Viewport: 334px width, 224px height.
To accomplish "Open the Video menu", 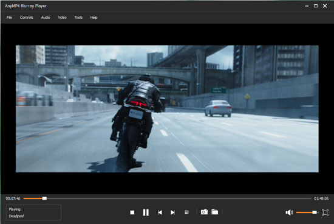I will pos(62,18).
